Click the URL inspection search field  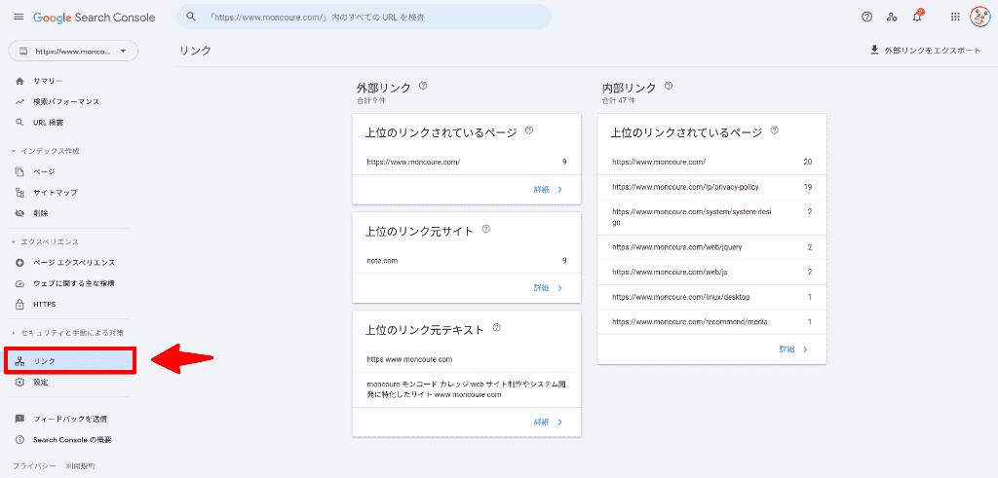coord(370,18)
